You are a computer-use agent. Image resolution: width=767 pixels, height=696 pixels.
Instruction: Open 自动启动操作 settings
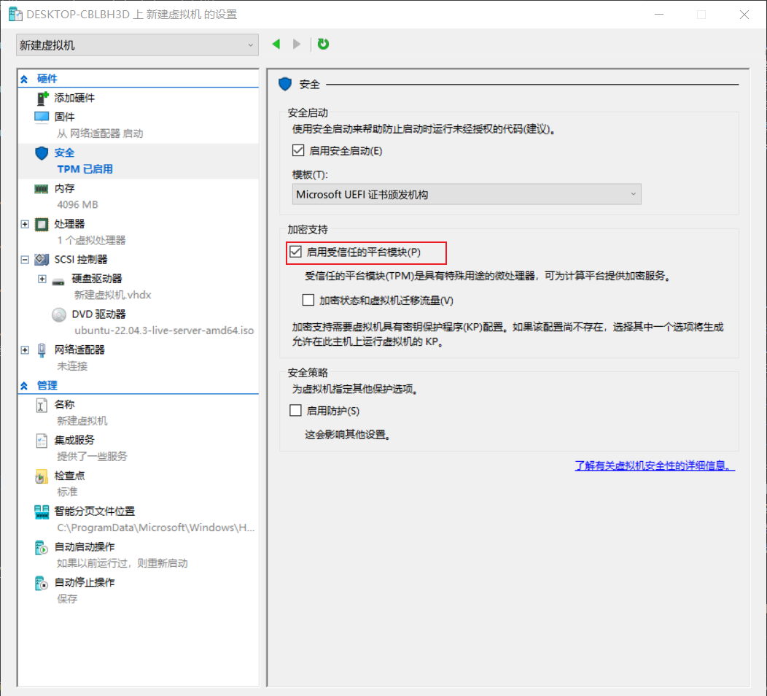(x=84, y=547)
